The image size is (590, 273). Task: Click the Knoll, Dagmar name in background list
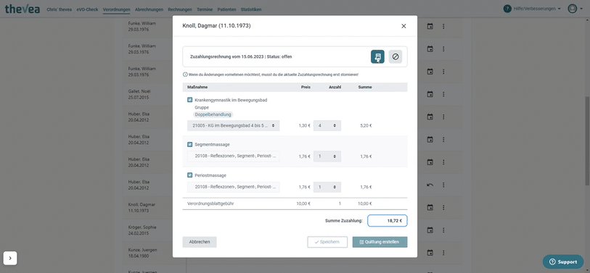coord(142,205)
